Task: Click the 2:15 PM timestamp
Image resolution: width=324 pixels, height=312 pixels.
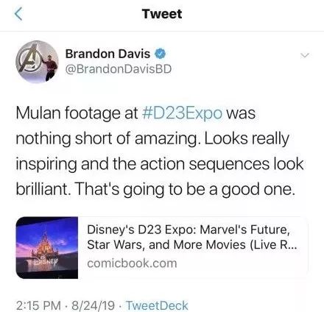Action: click(38, 305)
